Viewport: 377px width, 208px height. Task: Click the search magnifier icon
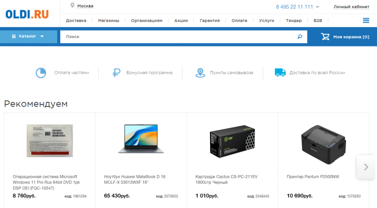tap(300, 36)
